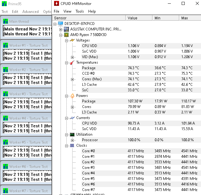Select the CPU VDD current row
This screenshot has height=195, width=201.
click(x=141, y=123)
